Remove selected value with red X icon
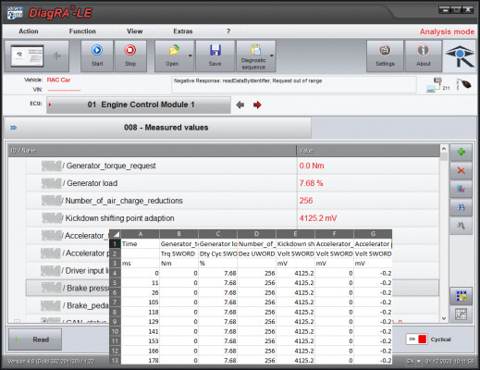Screen dimensions: 480x370 click(461, 170)
